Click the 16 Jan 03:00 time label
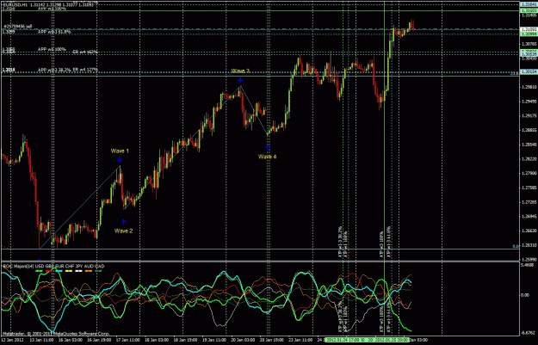This screenshot has width=538, height=345. pyautogui.click(x=70, y=340)
